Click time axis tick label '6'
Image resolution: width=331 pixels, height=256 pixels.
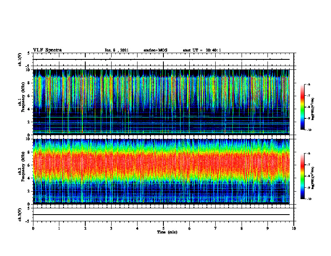190,228
